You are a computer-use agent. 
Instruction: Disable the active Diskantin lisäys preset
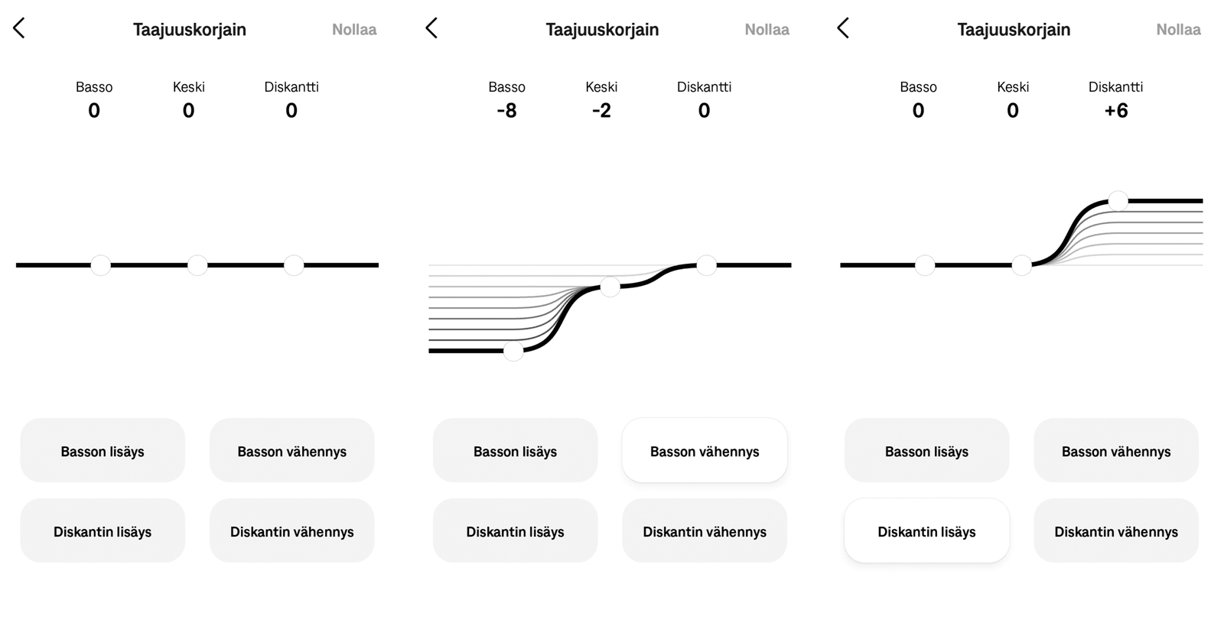click(926, 531)
